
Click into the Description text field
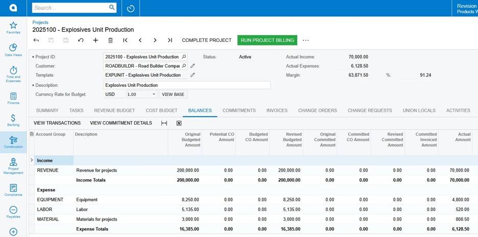(x=186, y=85)
